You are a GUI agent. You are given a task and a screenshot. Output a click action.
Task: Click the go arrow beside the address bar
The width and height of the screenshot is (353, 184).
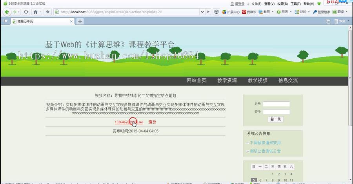[x=208, y=12]
